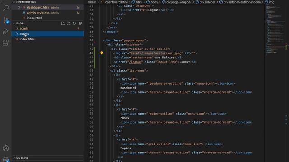Click the New Folder icon in BLOG header
289x162 pixels.
(x=69, y=23)
